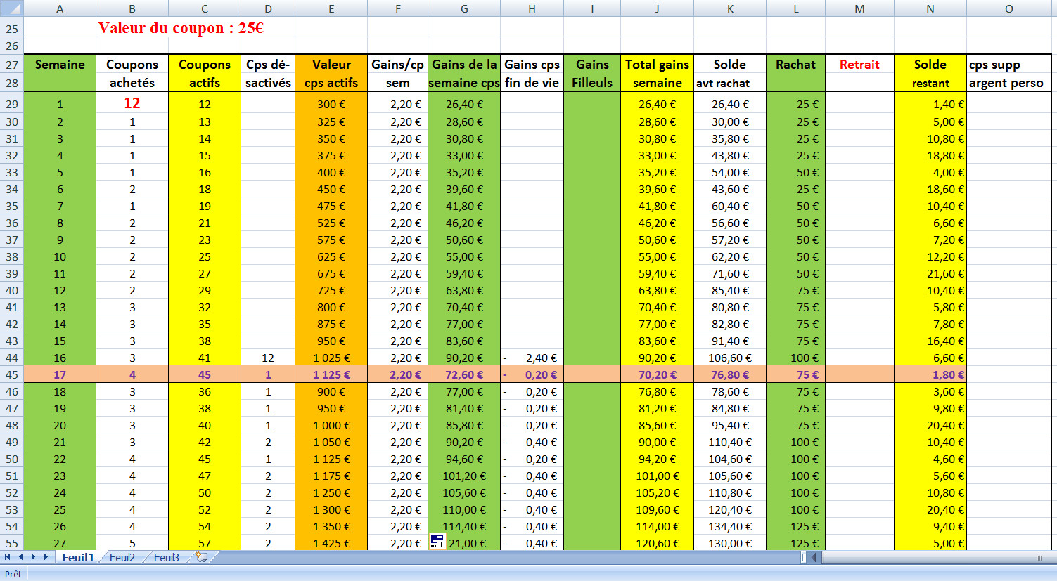Select all cells via the grid corner button
The width and height of the screenshot is (1057, 581).
click(12, 8)
